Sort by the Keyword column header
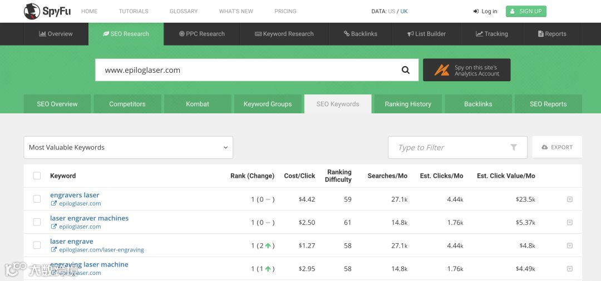The image size is (601, 281). click(63, 176)
